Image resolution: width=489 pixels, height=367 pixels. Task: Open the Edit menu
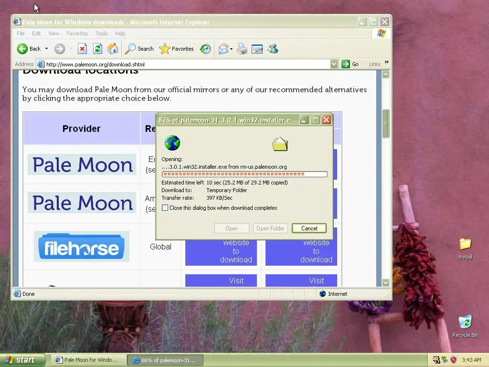(x=36, y=33)
